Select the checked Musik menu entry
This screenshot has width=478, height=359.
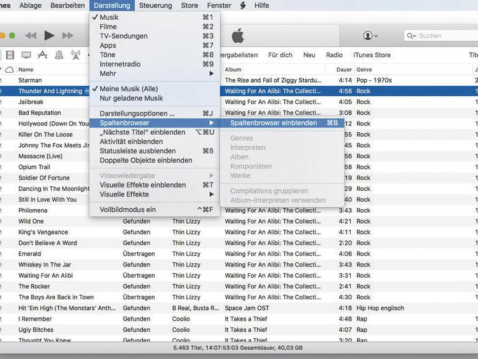click(x=109, y=17)
